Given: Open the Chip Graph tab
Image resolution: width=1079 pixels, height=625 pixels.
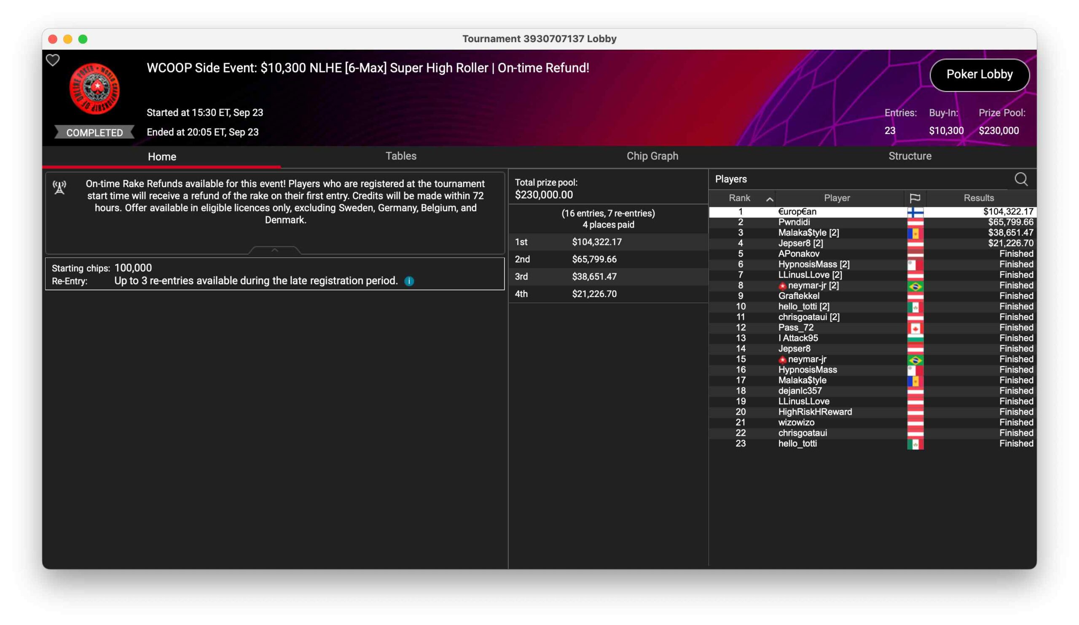Looking at the screenshot, I should point(652,156).
